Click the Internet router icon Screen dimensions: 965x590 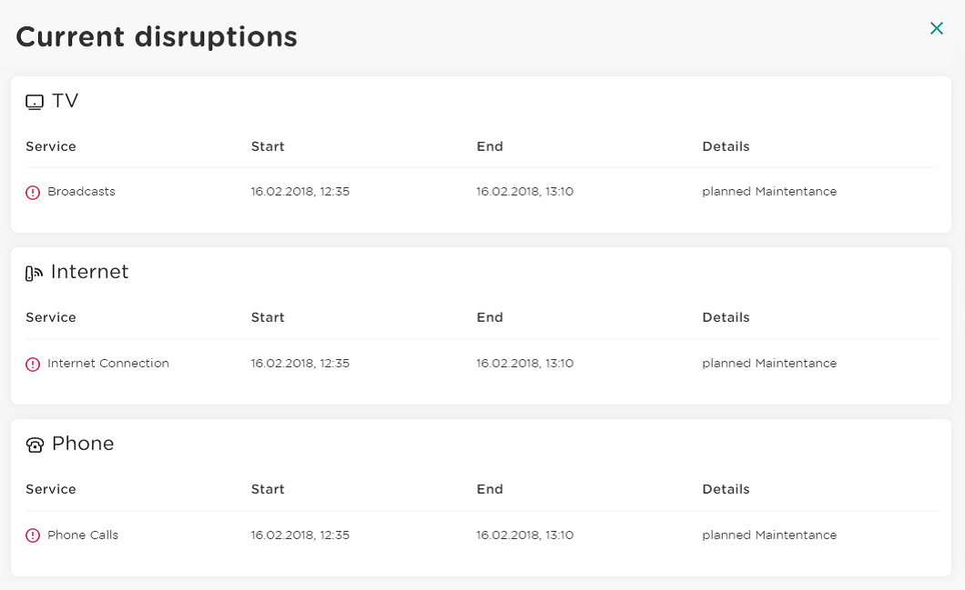[34, 274]
